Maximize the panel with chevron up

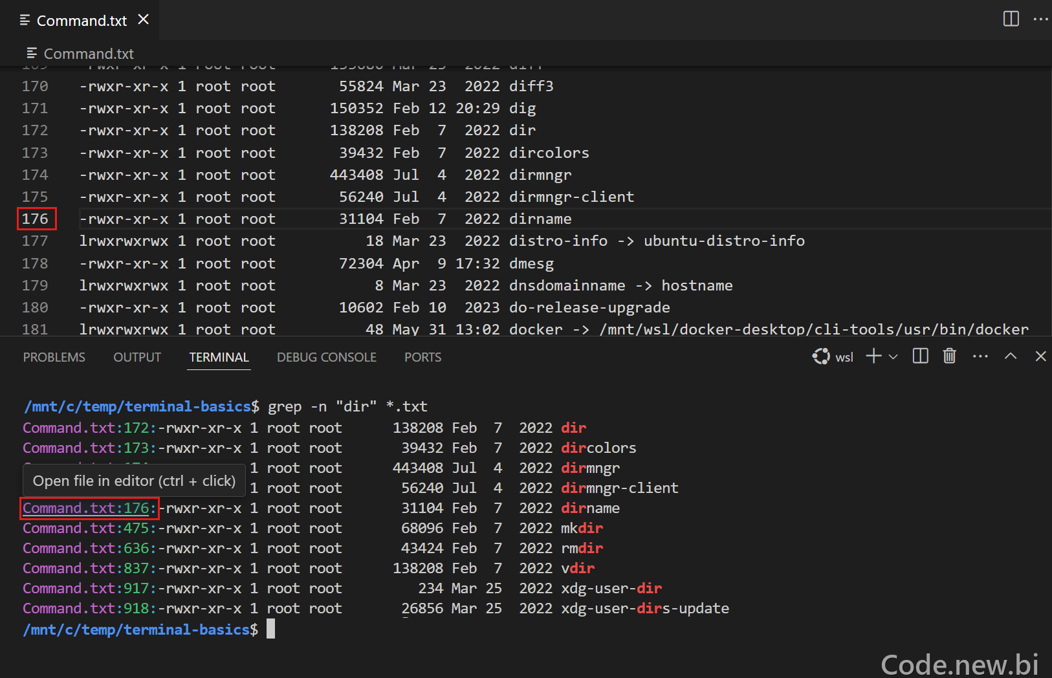pos(1011,356)
